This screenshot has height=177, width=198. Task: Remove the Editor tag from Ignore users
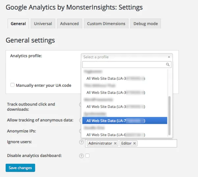pyautogui.click(x=135, y=144)
